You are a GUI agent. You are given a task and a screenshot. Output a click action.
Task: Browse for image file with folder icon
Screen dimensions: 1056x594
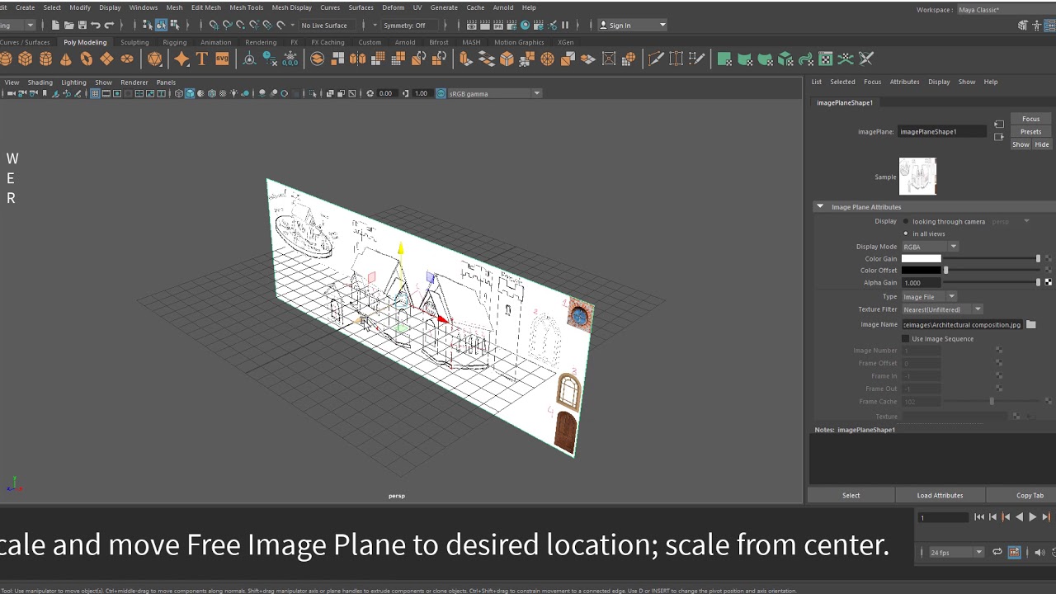(1030, 325)
